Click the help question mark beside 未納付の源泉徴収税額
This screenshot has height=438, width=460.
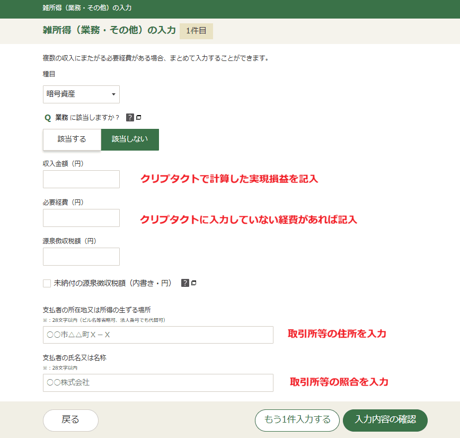tap(185, 283)
